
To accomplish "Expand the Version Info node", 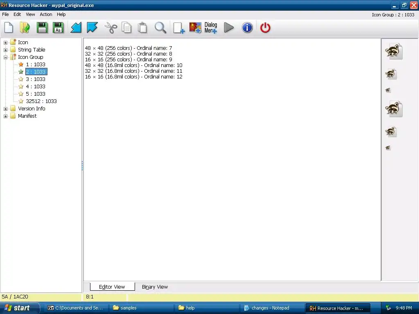I will (5, 109).
